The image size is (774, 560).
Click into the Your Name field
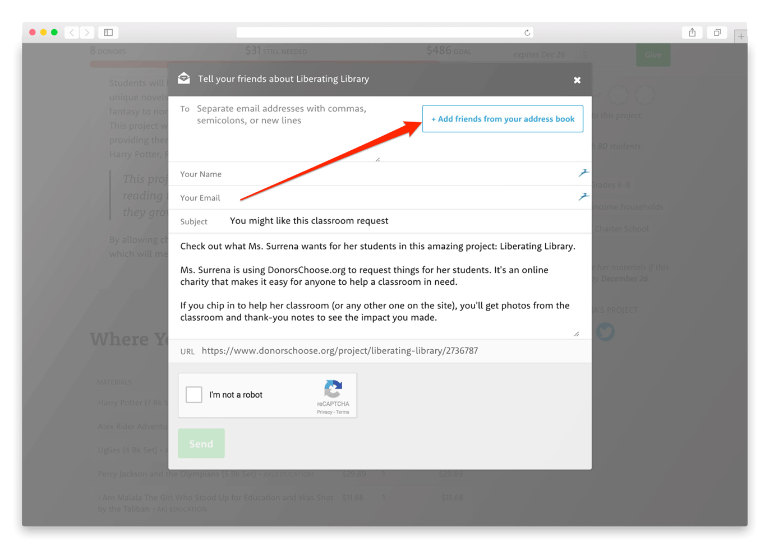pos(380,174)
